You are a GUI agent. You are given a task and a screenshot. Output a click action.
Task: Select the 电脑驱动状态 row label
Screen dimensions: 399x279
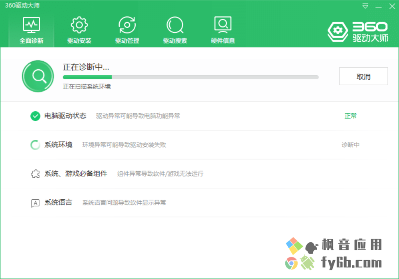click(x=65, y=116)
